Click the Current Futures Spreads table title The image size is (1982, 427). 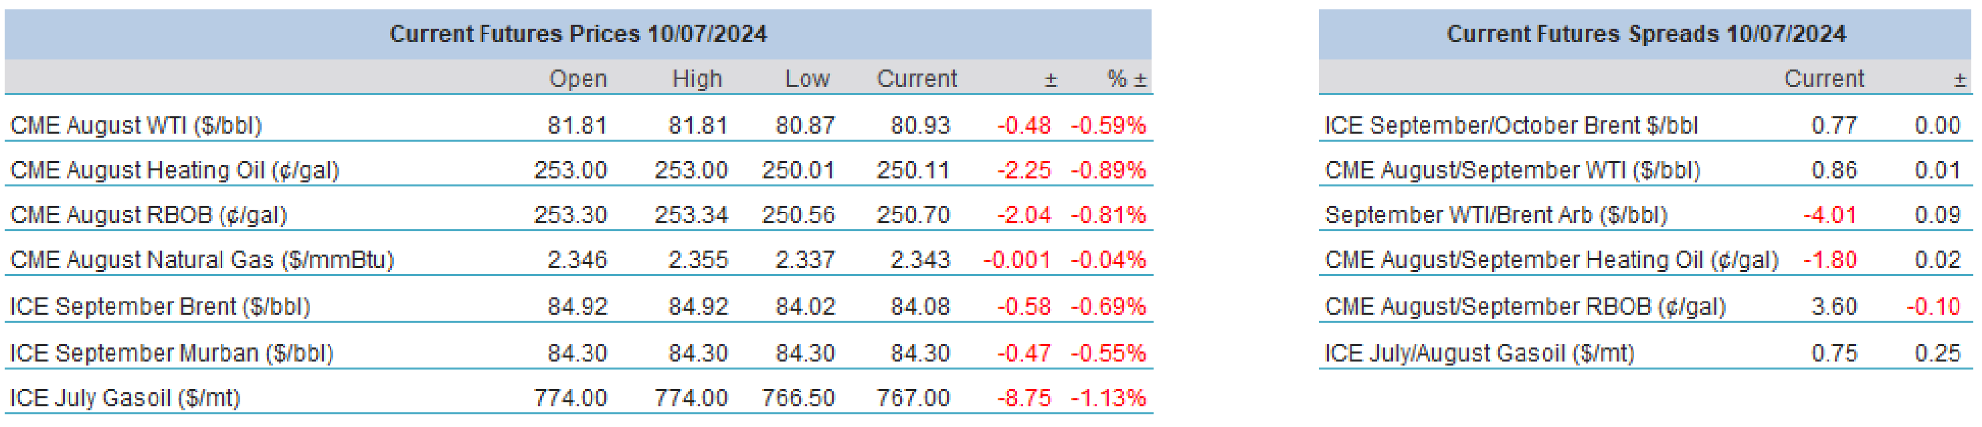click(1645, 34)
